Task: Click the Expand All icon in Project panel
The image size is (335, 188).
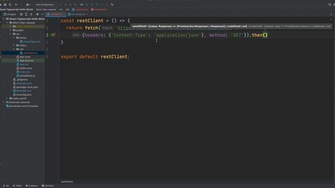Action: pyautogui.click(x=26, y=14)
